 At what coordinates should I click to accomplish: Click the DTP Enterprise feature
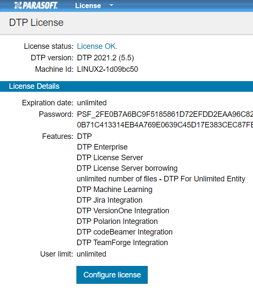102,147
